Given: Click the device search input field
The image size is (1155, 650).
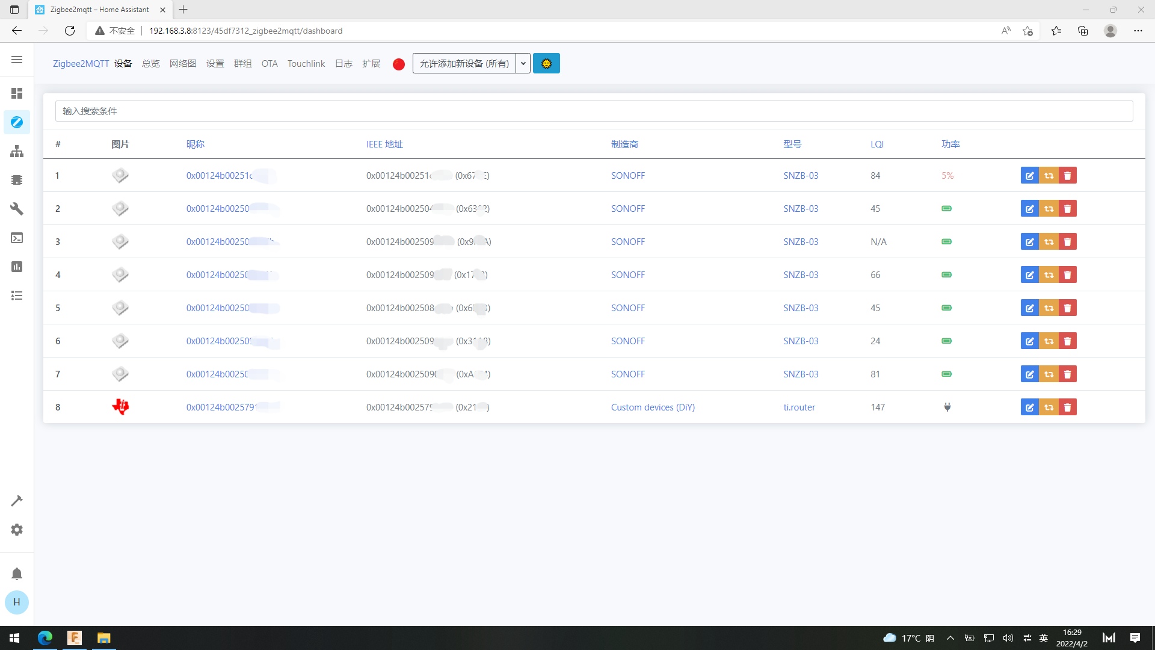Looking at the screenshot, I should pos(594,111).
